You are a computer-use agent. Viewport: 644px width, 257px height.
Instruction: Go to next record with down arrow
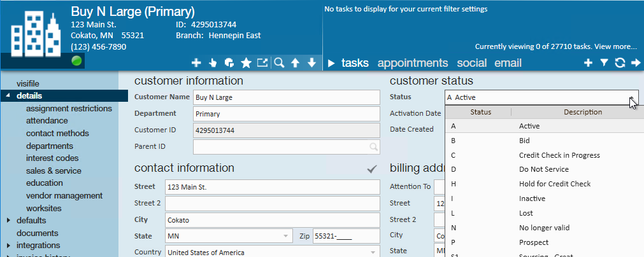point(311,63)
